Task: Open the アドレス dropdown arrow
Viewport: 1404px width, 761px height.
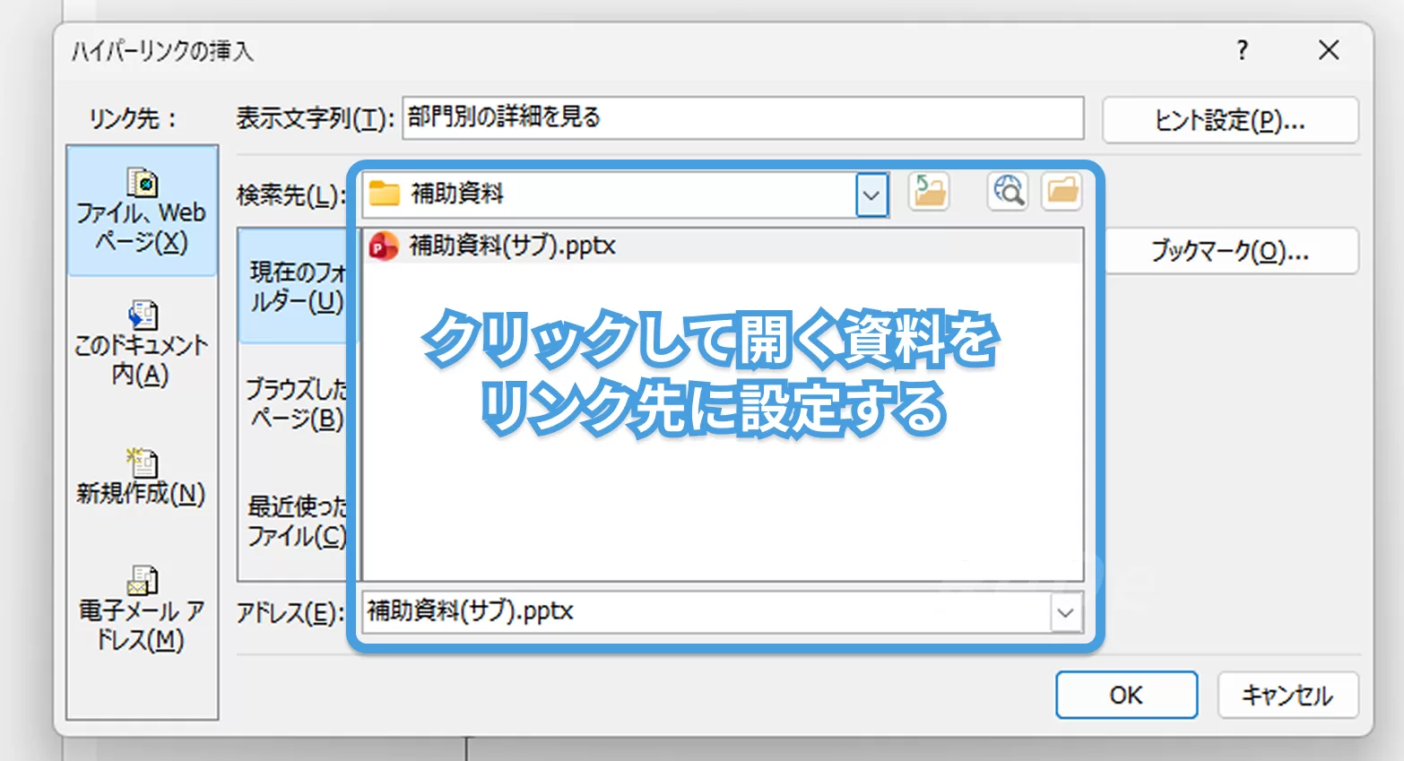Action: pos(1065,612)
